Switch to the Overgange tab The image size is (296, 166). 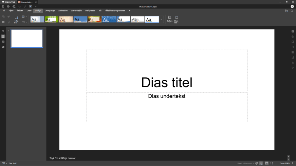point(50,10)
